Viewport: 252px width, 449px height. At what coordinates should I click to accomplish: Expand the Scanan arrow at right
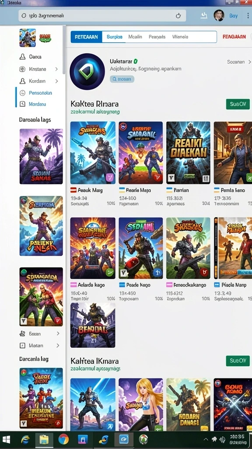(249, 62)
